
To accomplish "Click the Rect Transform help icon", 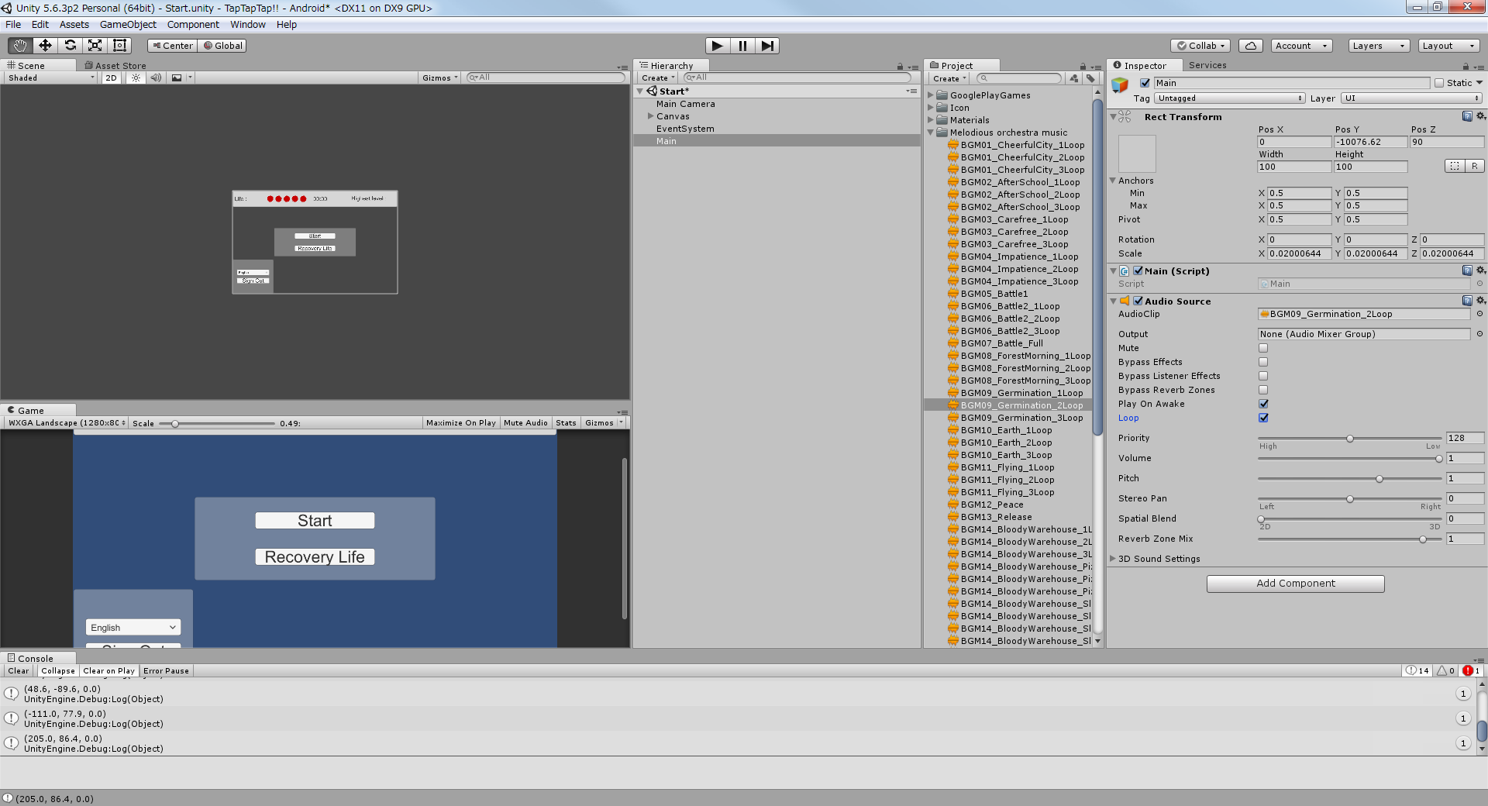I will click(1467, 116).
